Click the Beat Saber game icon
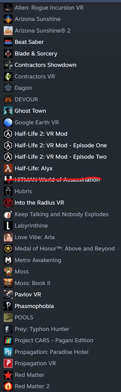Screen dimensions: 121x392 pyautogui.click(x=8, y=42)
